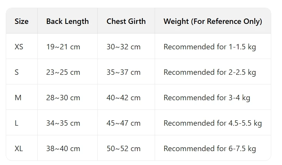The height and width of the screenshot is (165, 282).
Task: Click the Recommended for 1-1.5 kg cell
Action: point(210,47)
